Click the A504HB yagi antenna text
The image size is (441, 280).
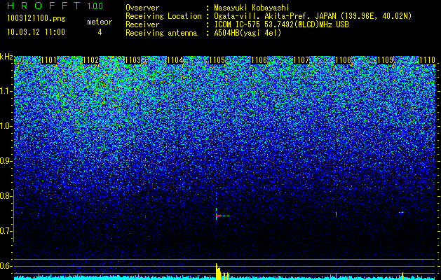click(247, 33)
